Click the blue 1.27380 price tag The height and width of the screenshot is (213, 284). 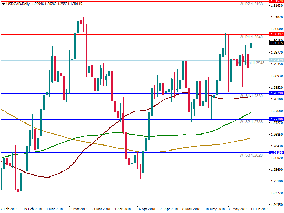click(276, 119)
